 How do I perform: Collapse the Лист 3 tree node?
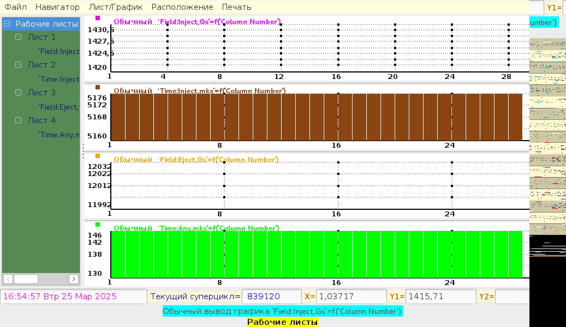coord(19,93)
